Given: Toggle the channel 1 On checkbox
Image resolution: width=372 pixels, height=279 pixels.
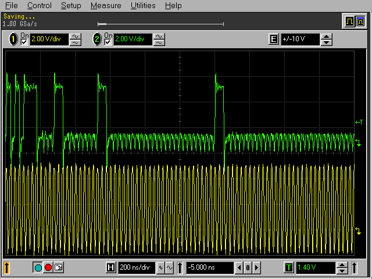Looking at the screenshot, I should [x=24, y=42].
